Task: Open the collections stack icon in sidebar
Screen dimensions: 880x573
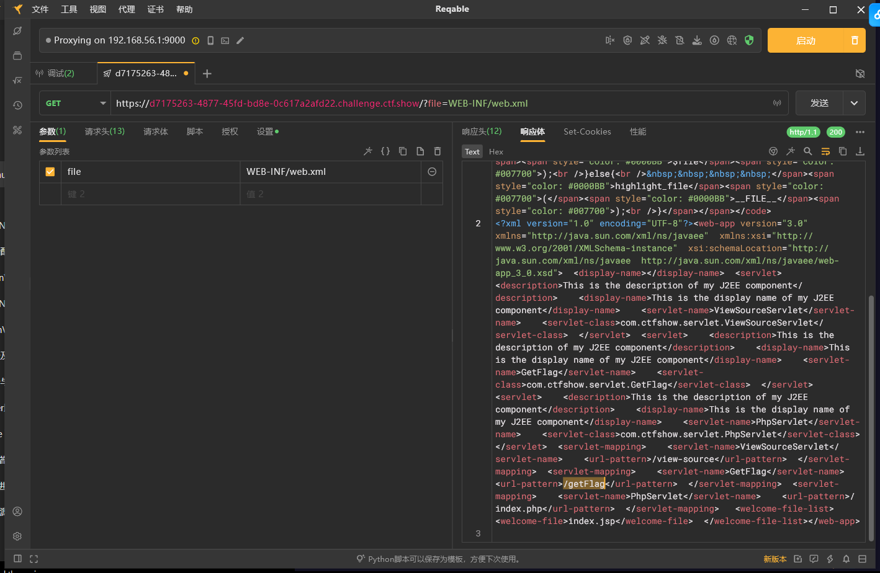Action: click(x=17, y=56)
